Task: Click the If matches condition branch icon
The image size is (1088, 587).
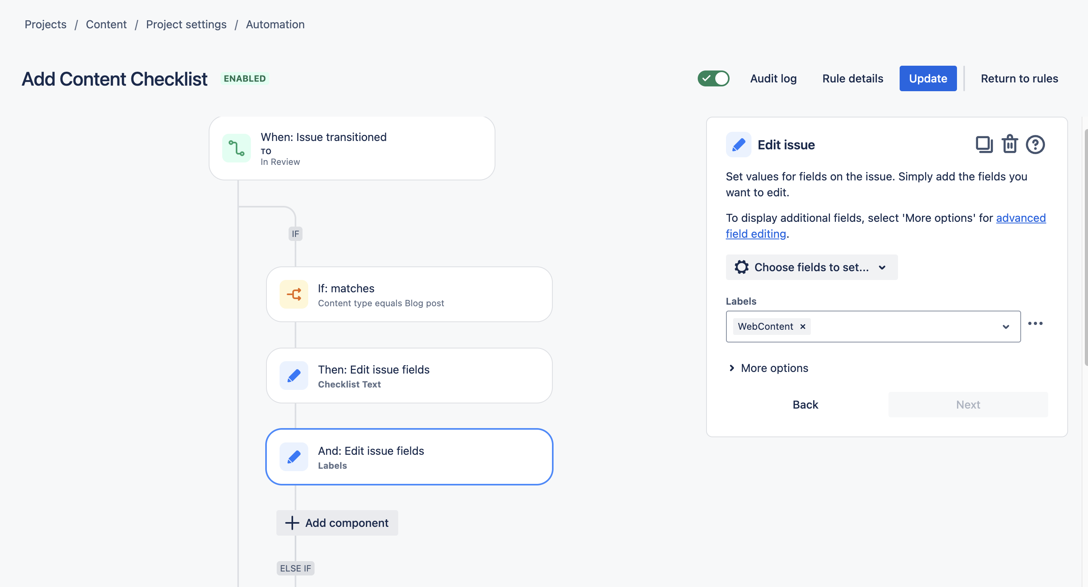Action: [x=294, y=294]
